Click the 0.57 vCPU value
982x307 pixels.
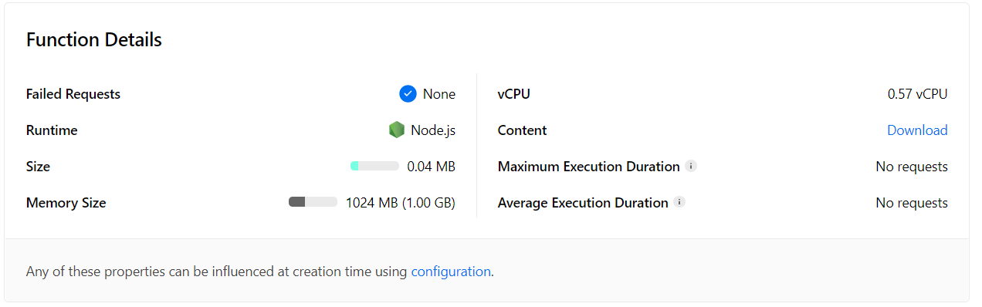click(917, 94)
